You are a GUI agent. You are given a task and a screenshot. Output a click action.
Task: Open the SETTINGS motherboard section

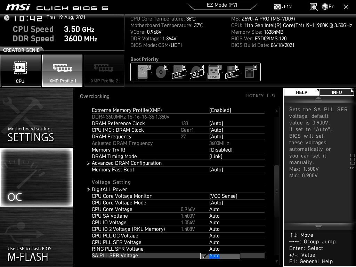pos(36,118)
